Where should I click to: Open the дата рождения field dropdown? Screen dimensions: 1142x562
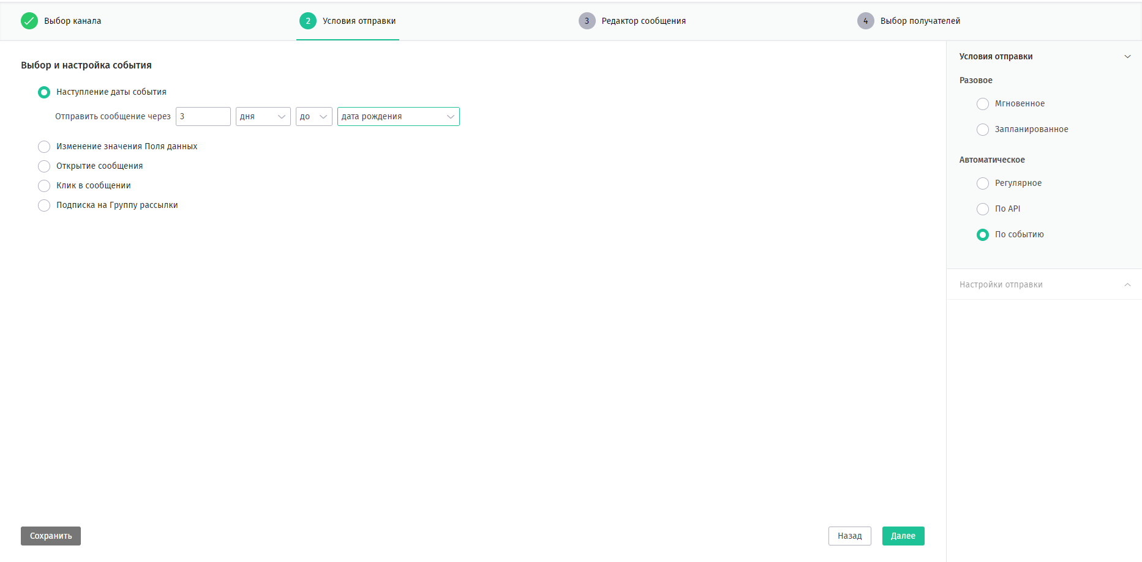point(399,116)
